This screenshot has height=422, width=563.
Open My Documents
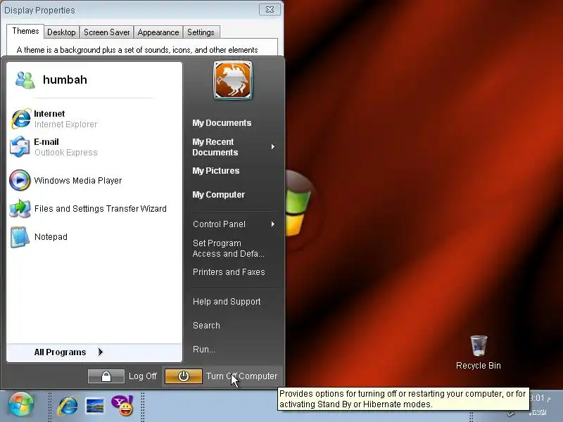[x=222, y=123]
